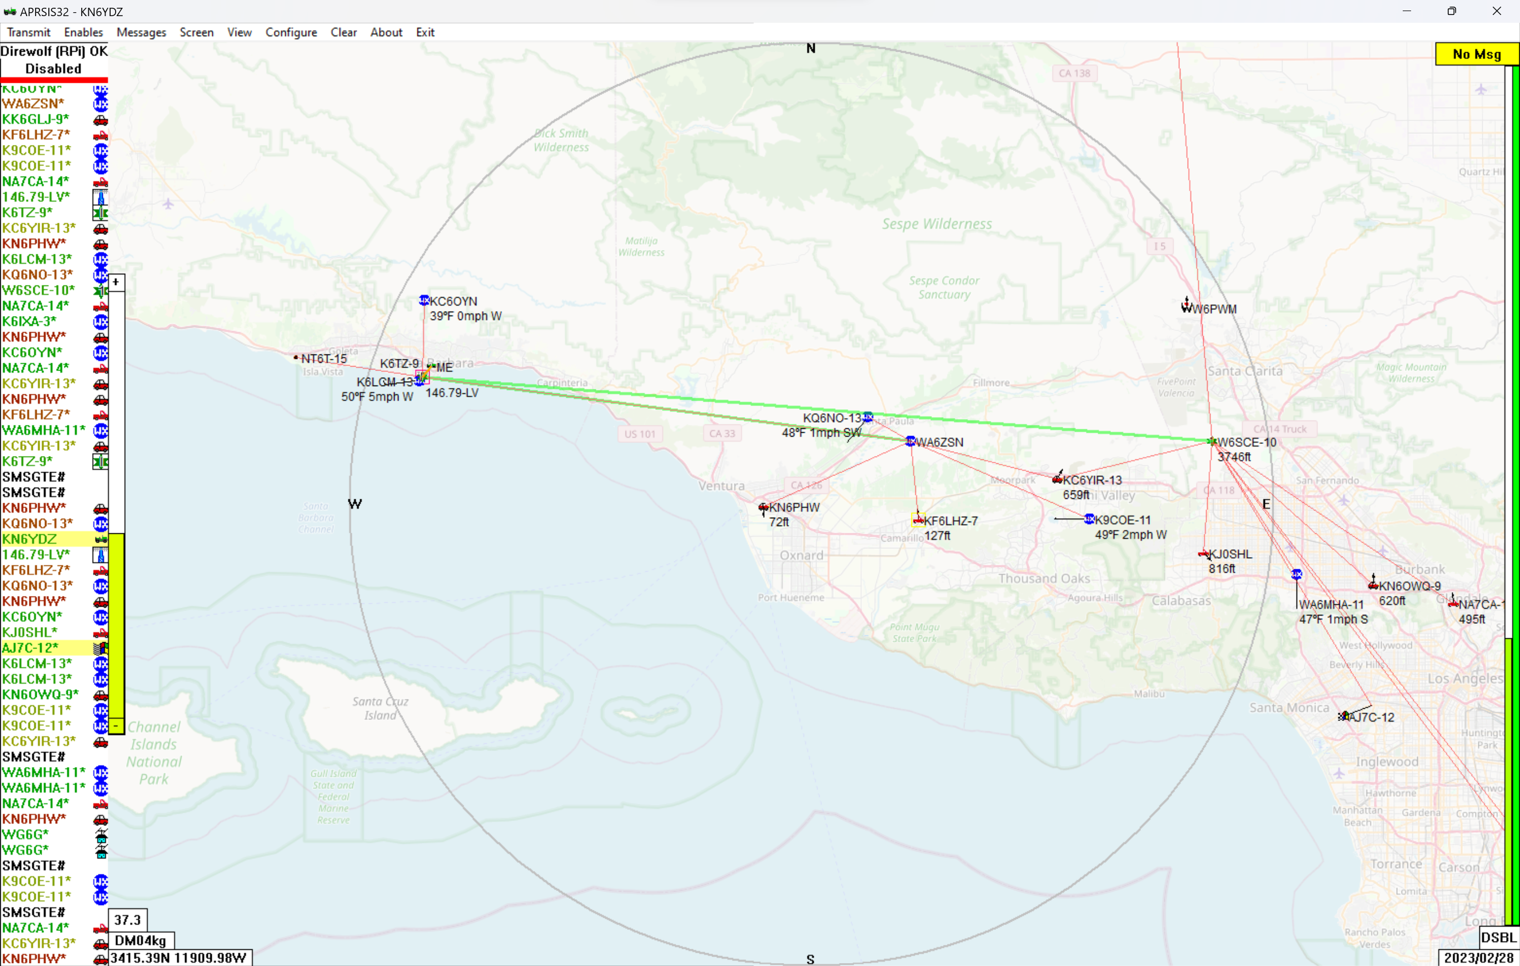Select the AJ7C-12 station icon on map
Screen dimensions: 1520x966
[x=1344, y=716]
